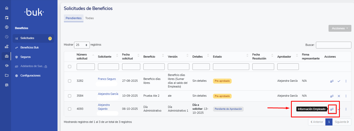
Task: Open the dollar sign payroll icon in sidebar
Action: pyautogui.click(x=7, y=27)
